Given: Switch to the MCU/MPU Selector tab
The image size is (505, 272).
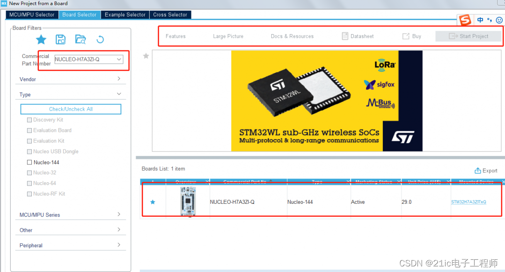Looking at the screenshot, I should pos(32,15).
